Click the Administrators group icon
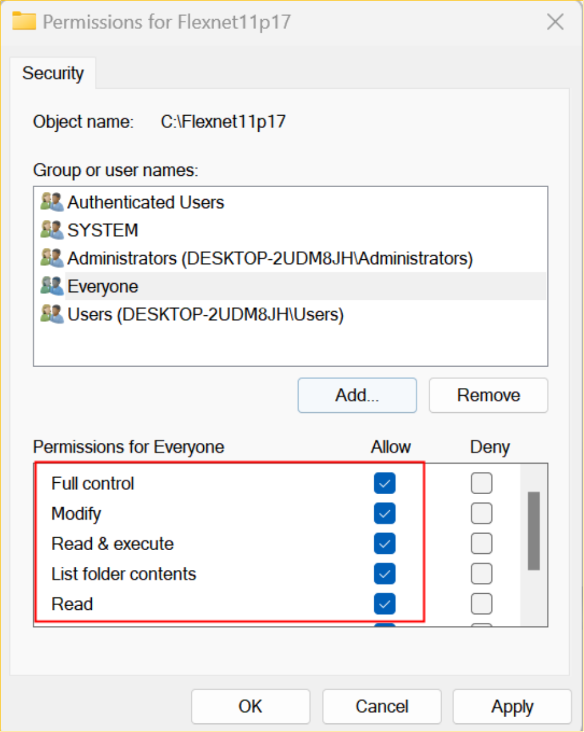This screenshot has width=584, height=732. click(x=52, y=258)
